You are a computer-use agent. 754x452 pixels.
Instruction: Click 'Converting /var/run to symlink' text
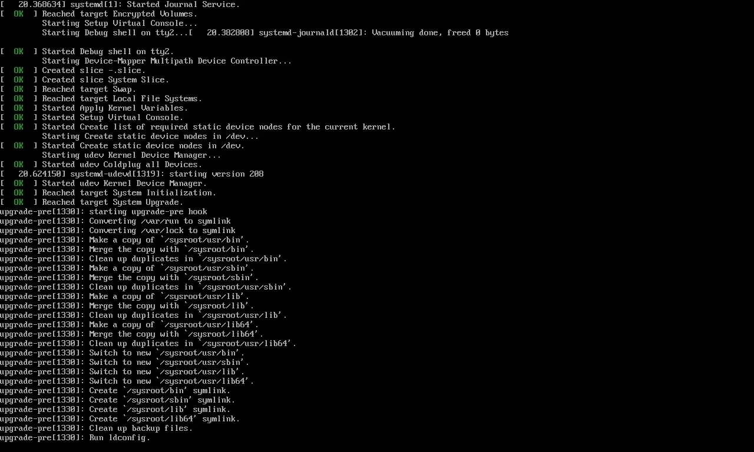coord(160,221)
